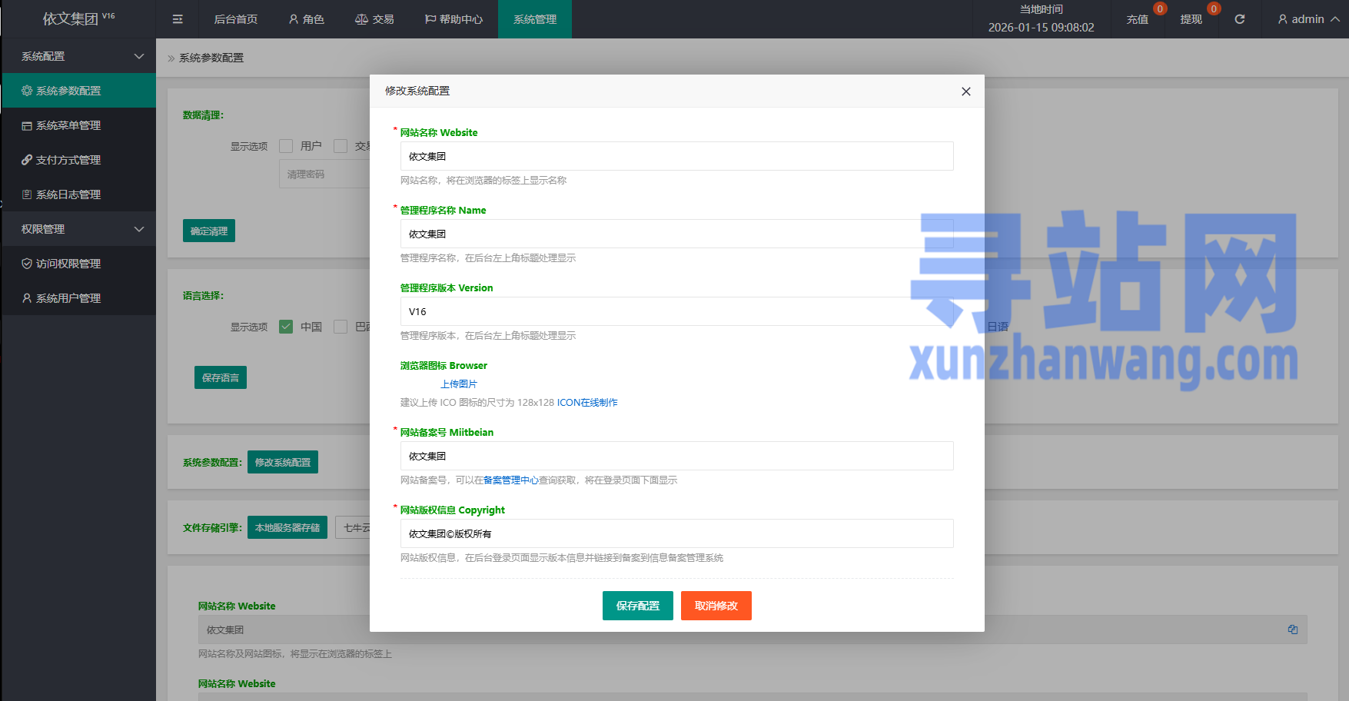Toggle the 用户 checkbox in data cleanup
Viewport: 1349px width, 701px height.
286,146
